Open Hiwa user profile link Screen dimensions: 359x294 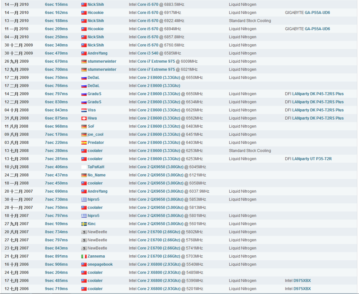(x=92, y=118)
